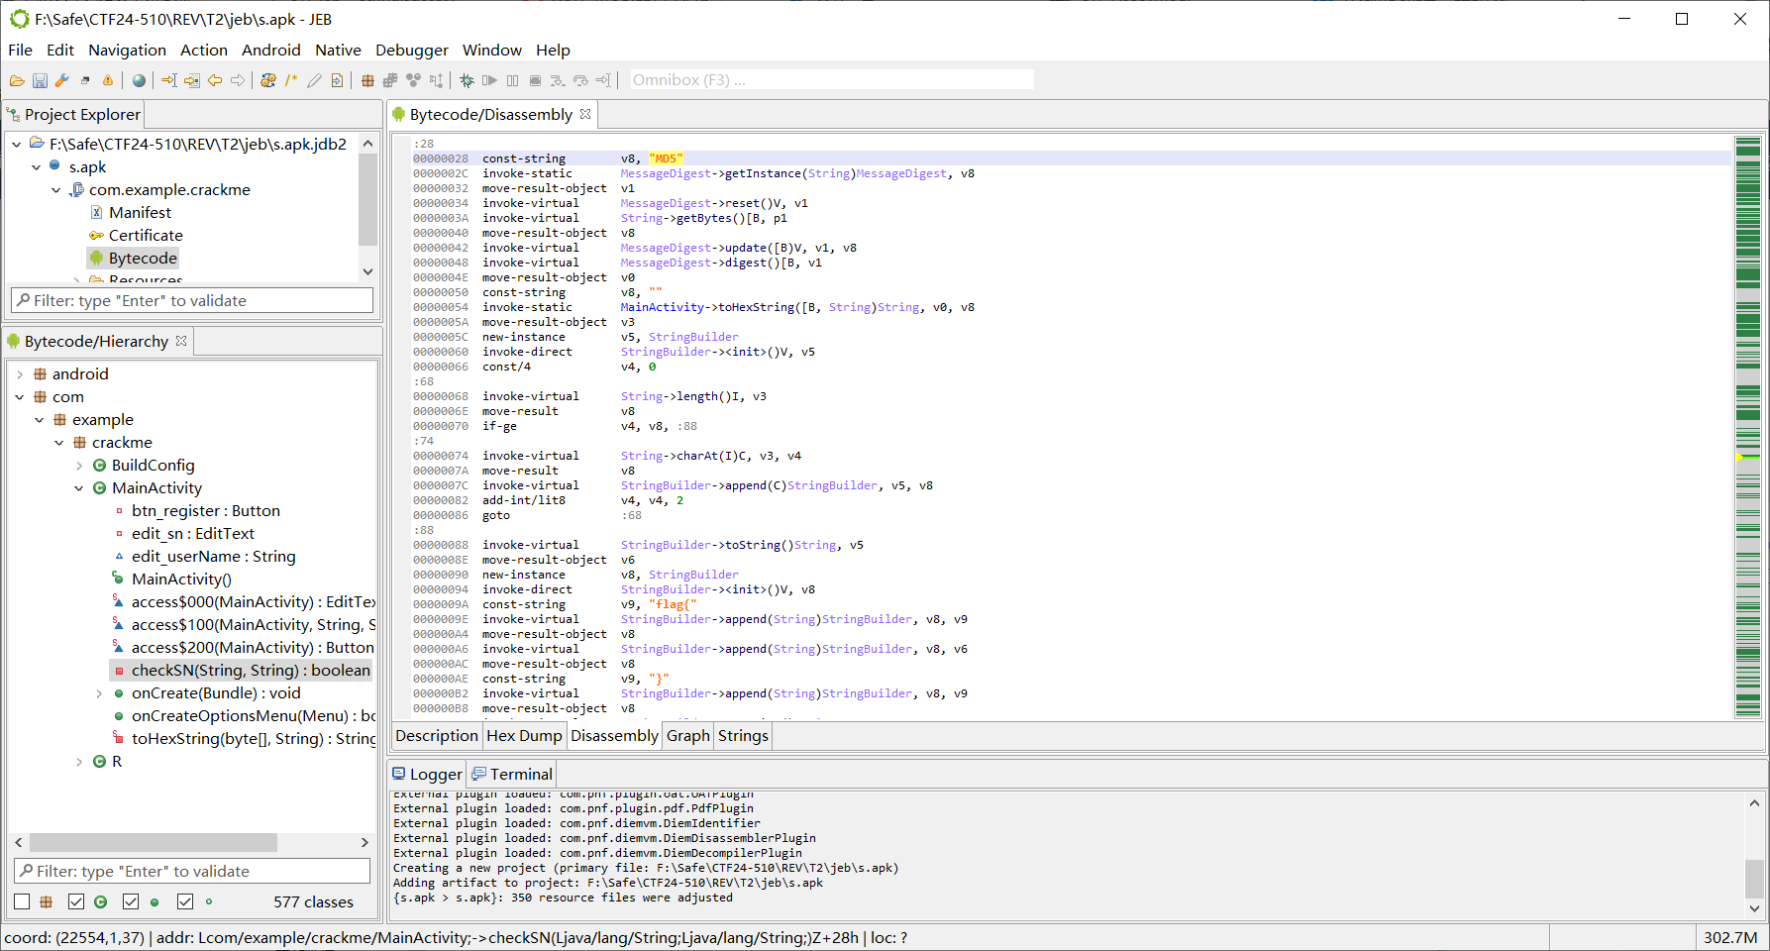
Task: Switch to the Description tab
Action: (x=436, y=735)
